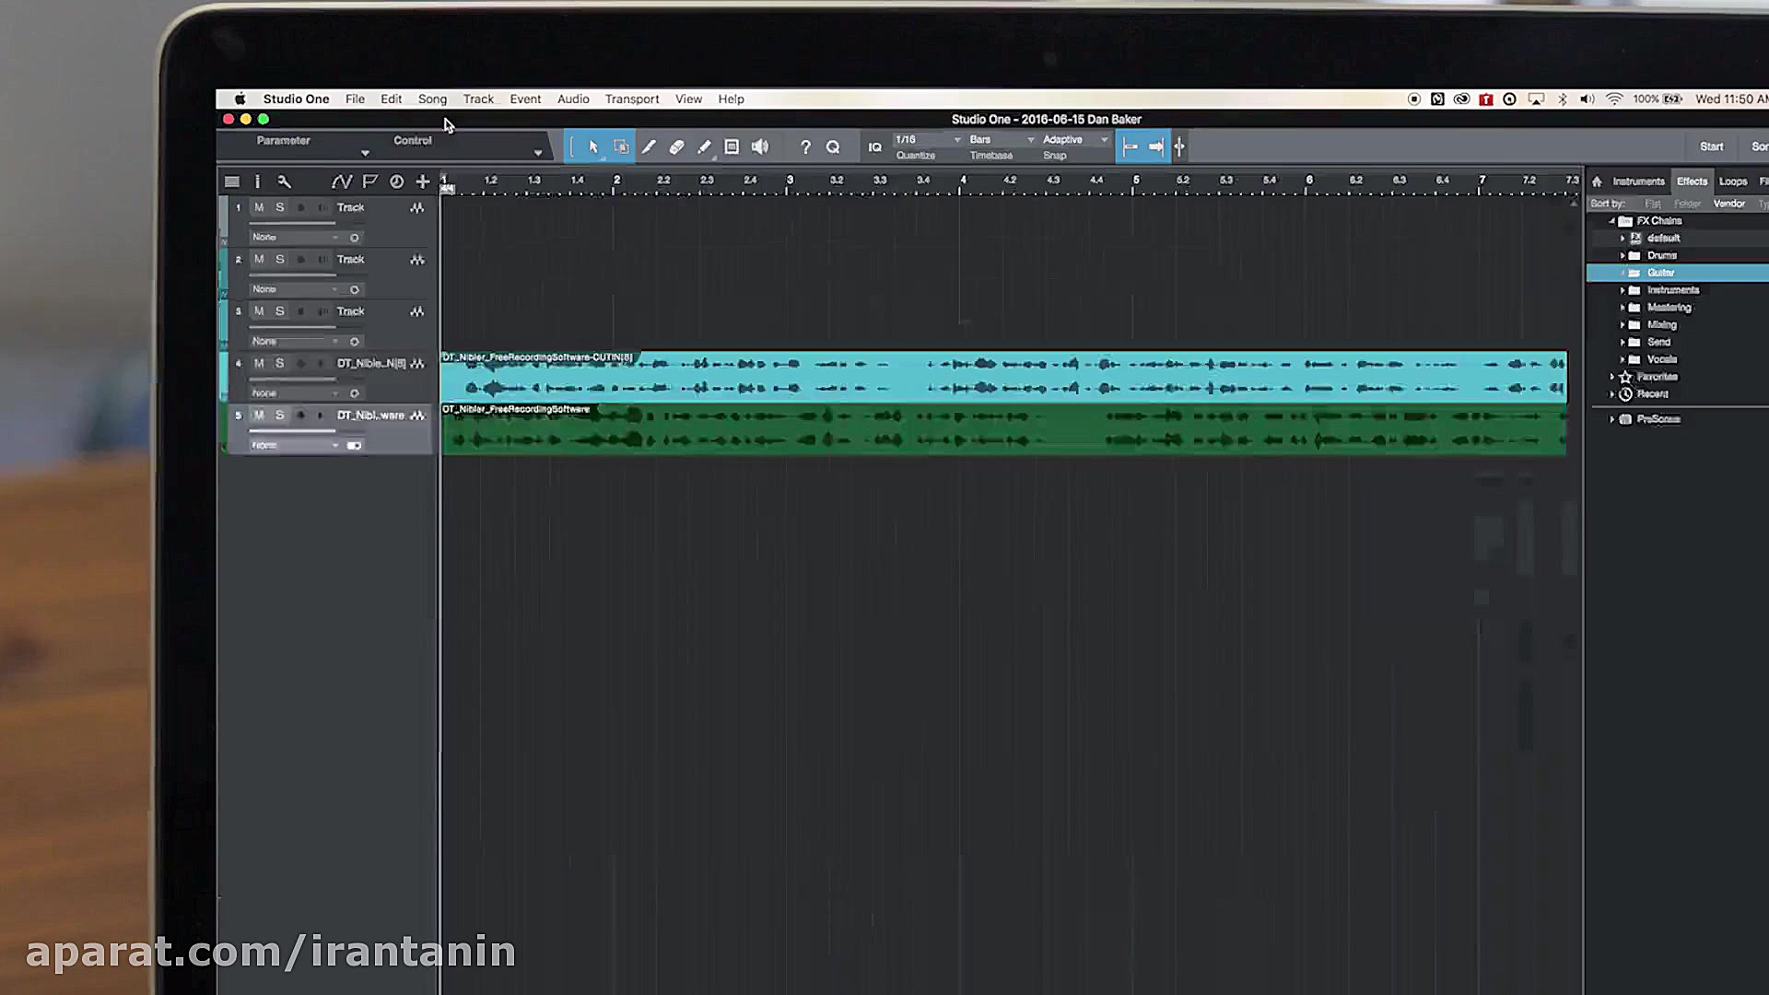Toggle mute on track 1
The image size is (1769, 995).
(259, 207)
